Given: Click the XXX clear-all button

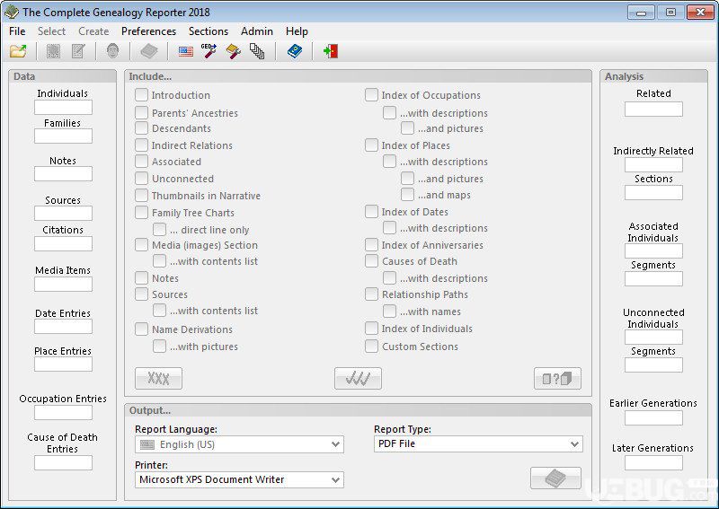Looking at the screenshot, I should pyautogui.click(x=158, y=379).
